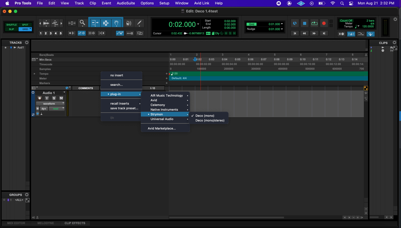
Task: Collapse the TRACKS panel
Action: pyautogui.click(x=27, y=42)
